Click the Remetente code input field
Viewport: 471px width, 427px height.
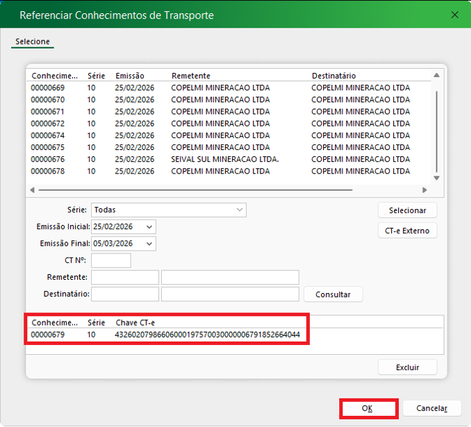pos(124,277)
